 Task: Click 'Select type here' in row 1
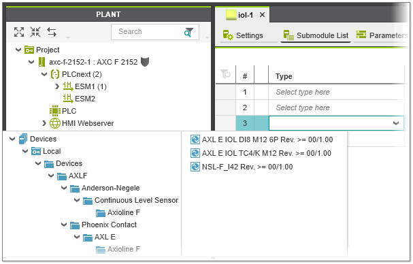click(303, 92)
